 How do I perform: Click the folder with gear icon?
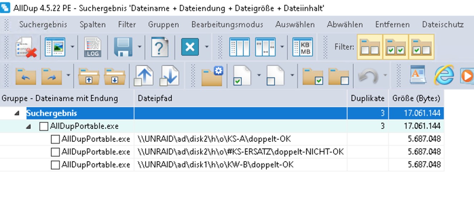pyautogui.click(x=212, y=76)
